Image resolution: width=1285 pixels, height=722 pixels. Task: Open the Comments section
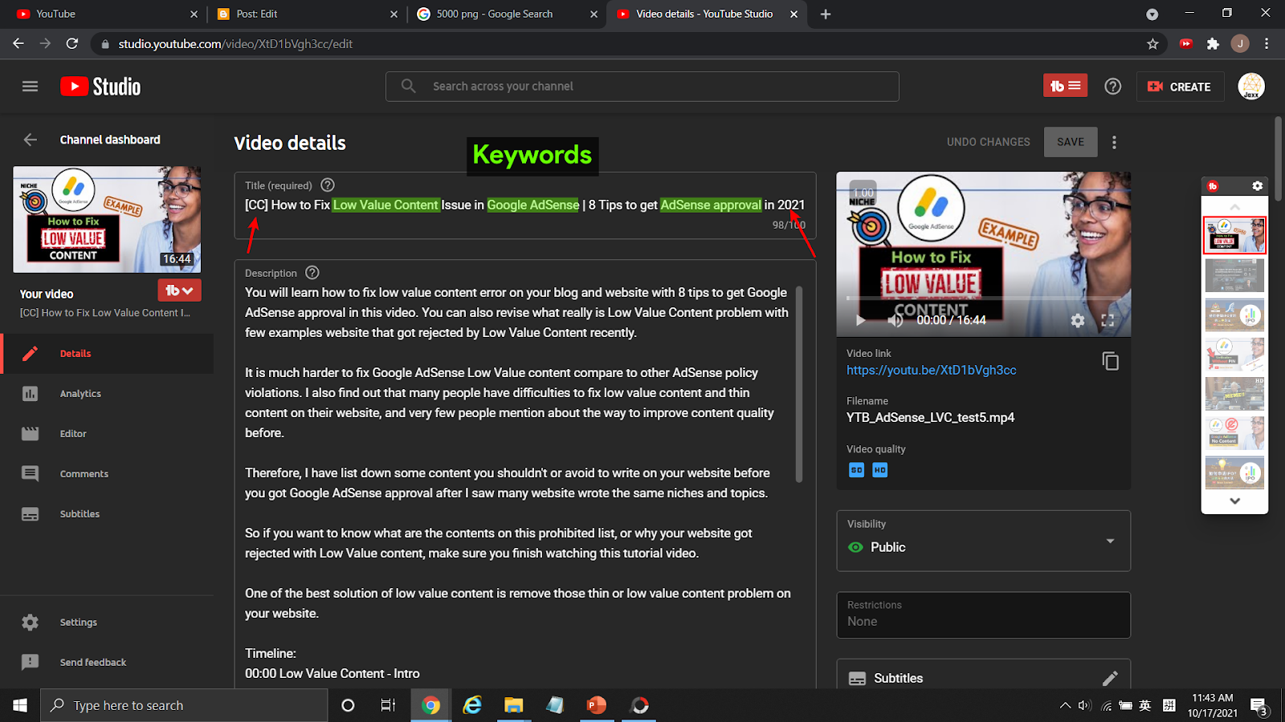click(x=107, y=474)
